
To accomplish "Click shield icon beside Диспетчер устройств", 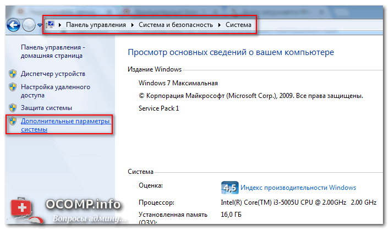I will 13,74.
